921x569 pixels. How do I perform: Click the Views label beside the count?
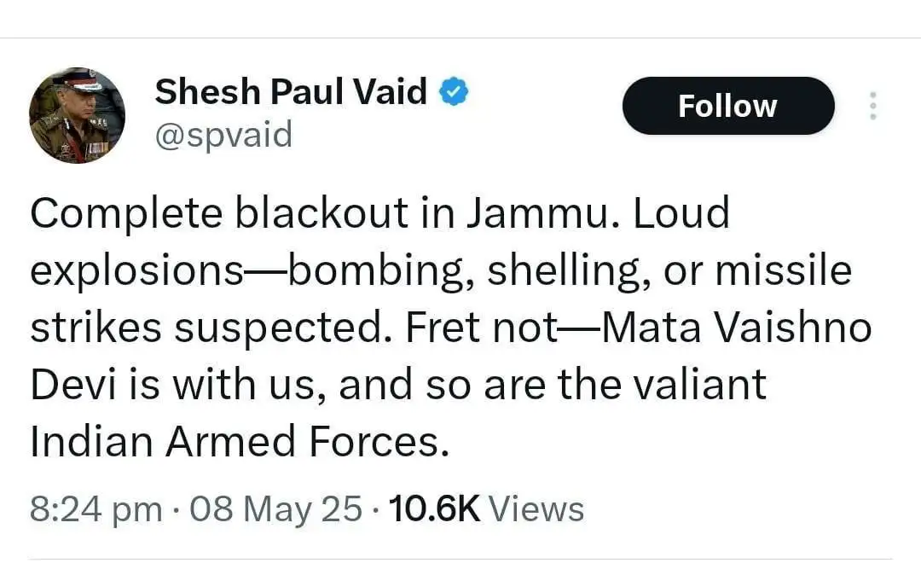coord(536,509)
